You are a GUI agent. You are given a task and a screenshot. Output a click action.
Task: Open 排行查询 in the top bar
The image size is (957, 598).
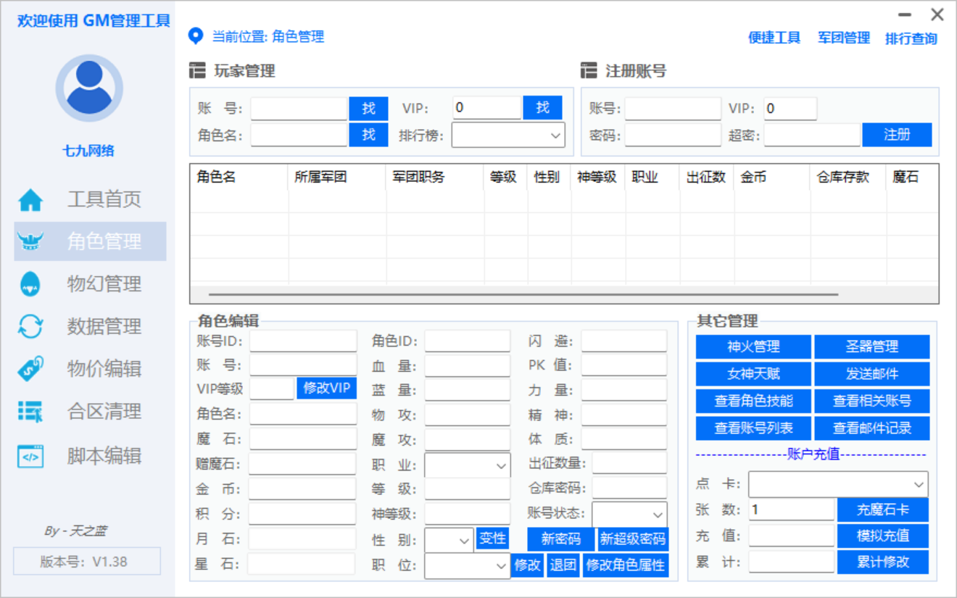tap(911, 38)
